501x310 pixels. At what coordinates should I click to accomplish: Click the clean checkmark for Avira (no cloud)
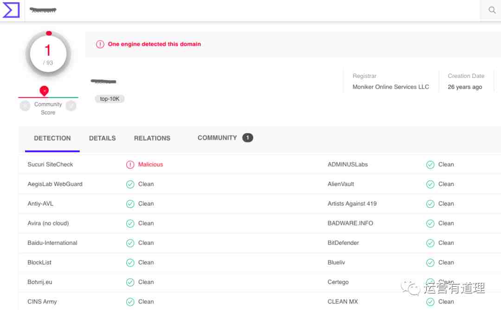tap(130, 223)
